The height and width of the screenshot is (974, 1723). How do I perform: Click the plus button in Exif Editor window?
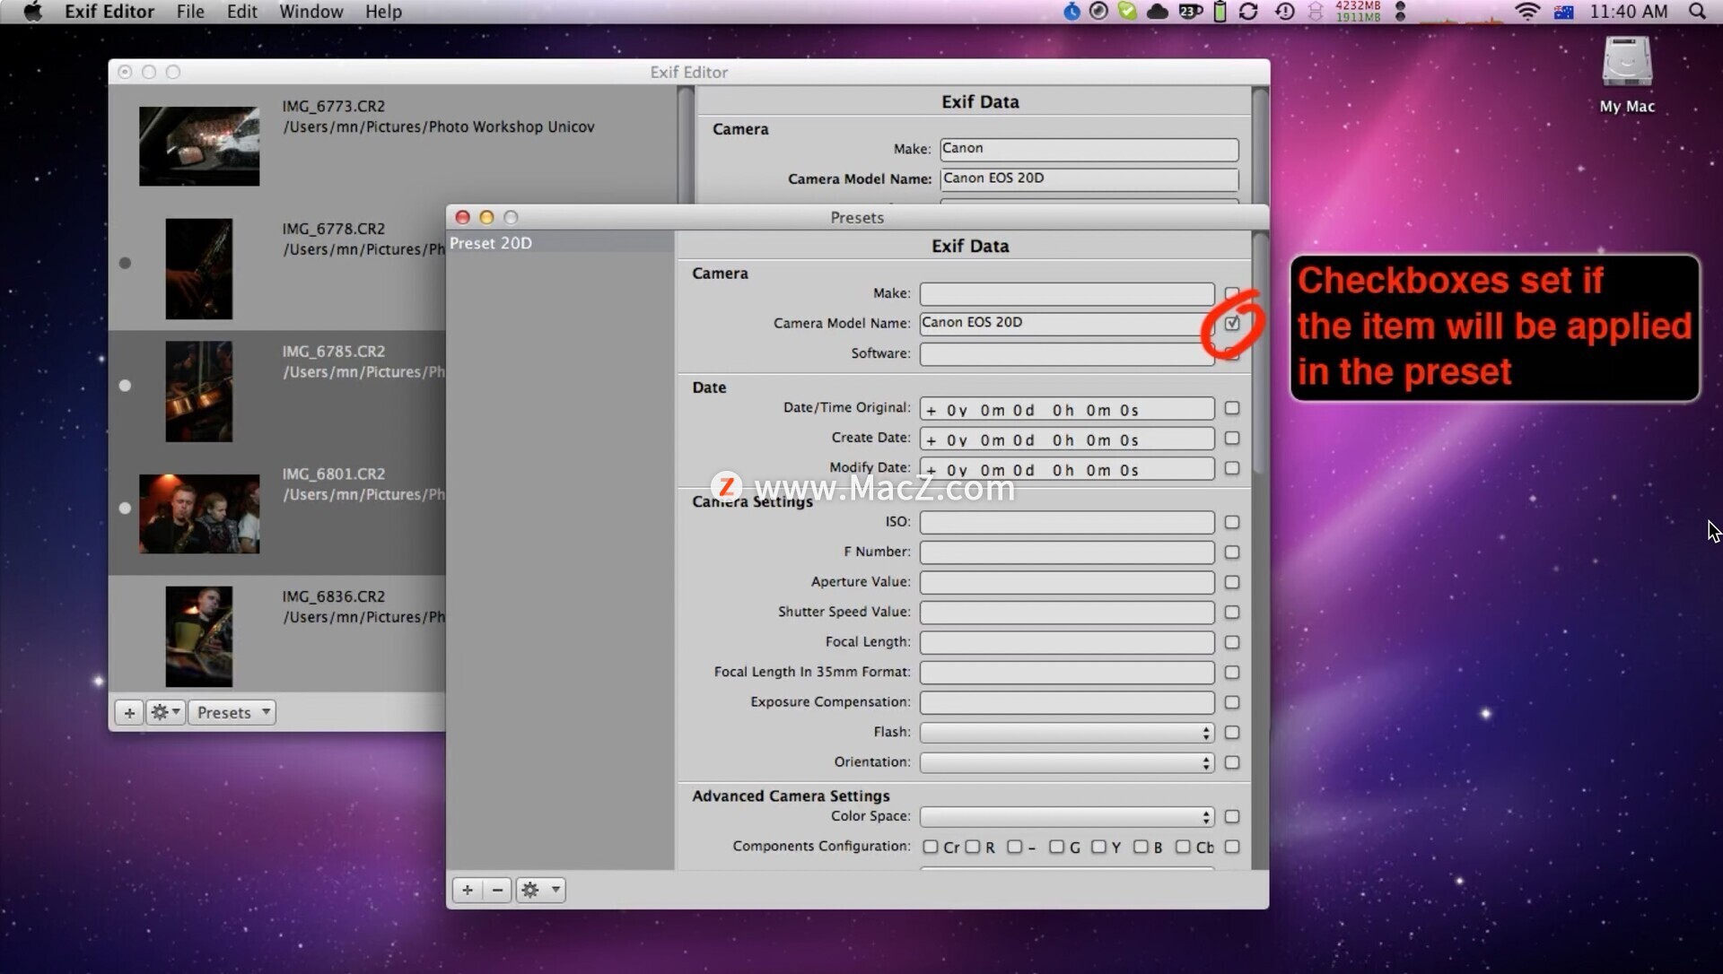tap(129, 712)
